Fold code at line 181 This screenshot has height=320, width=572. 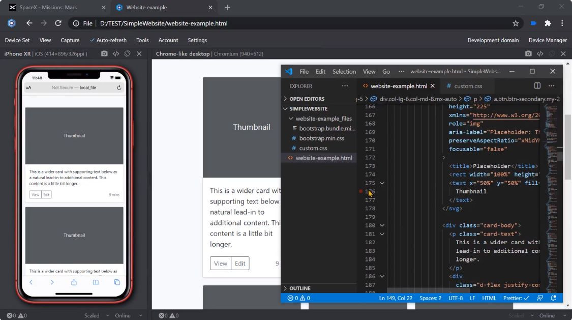click(382, 234)
